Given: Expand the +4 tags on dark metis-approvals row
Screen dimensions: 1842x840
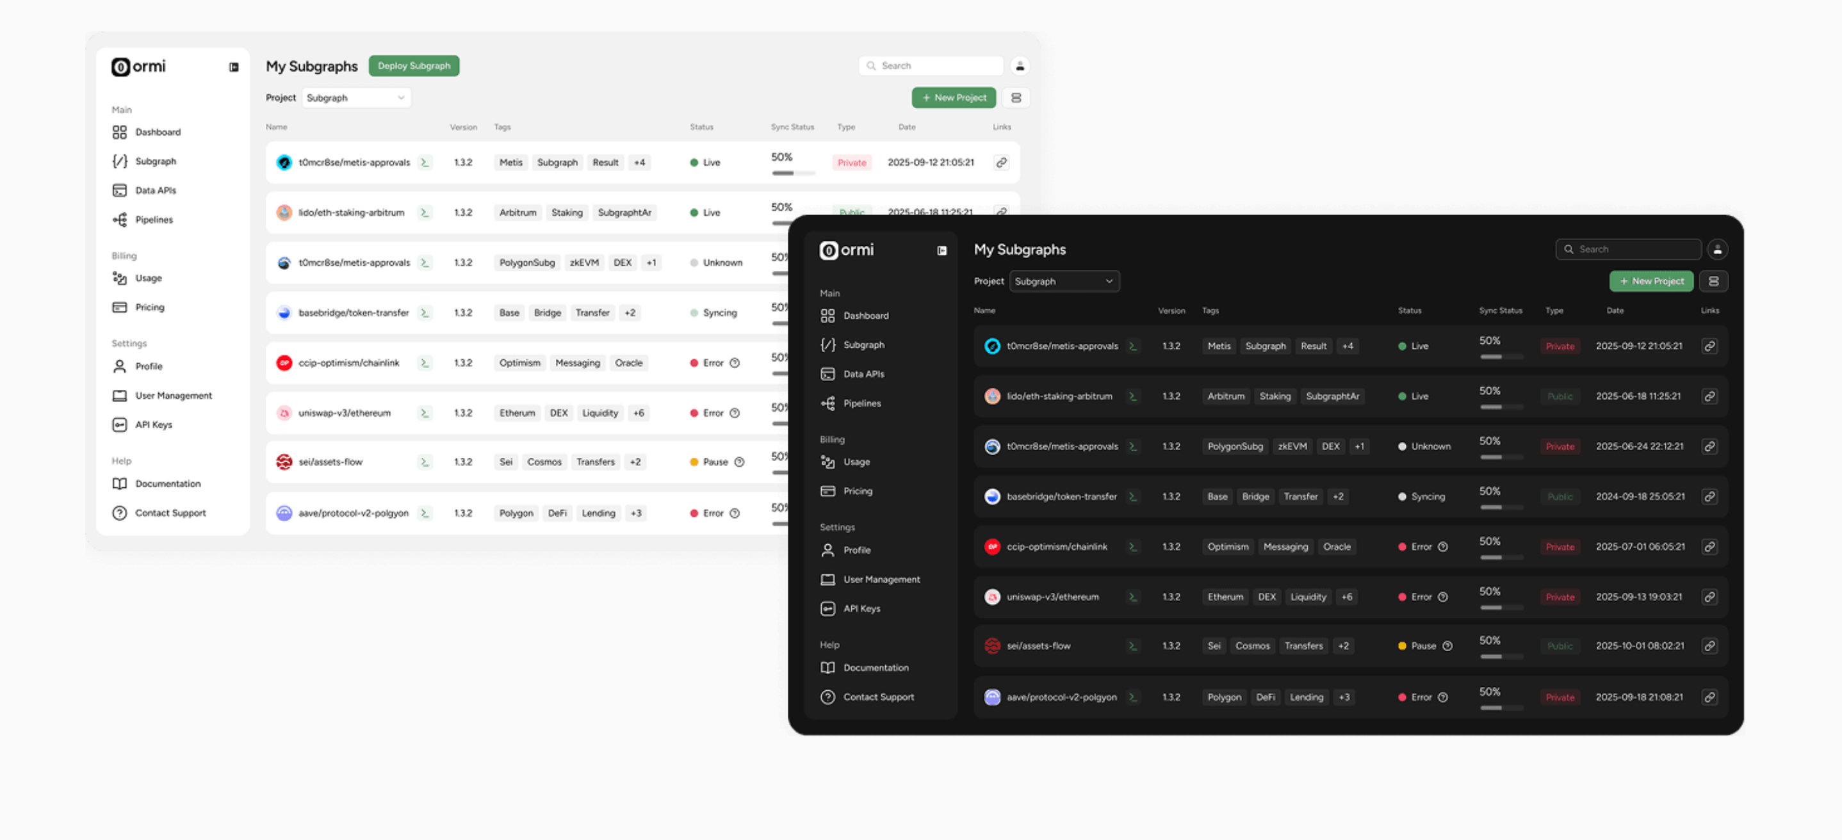Looking at the screenshot, I should pos(1347,346).
